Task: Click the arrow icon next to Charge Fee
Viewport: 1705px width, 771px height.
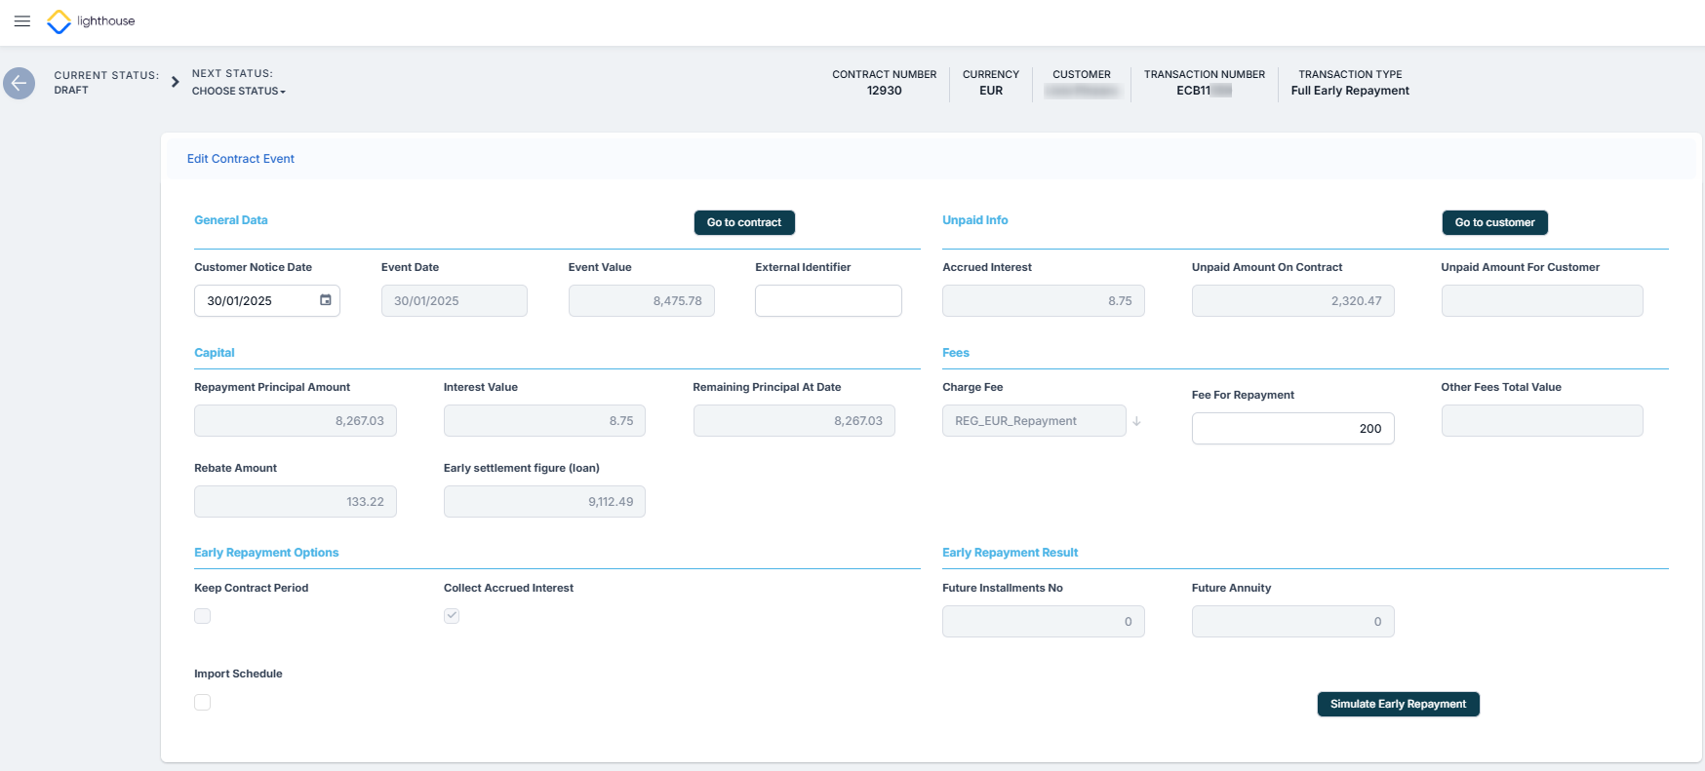Action: (1136, 421)
